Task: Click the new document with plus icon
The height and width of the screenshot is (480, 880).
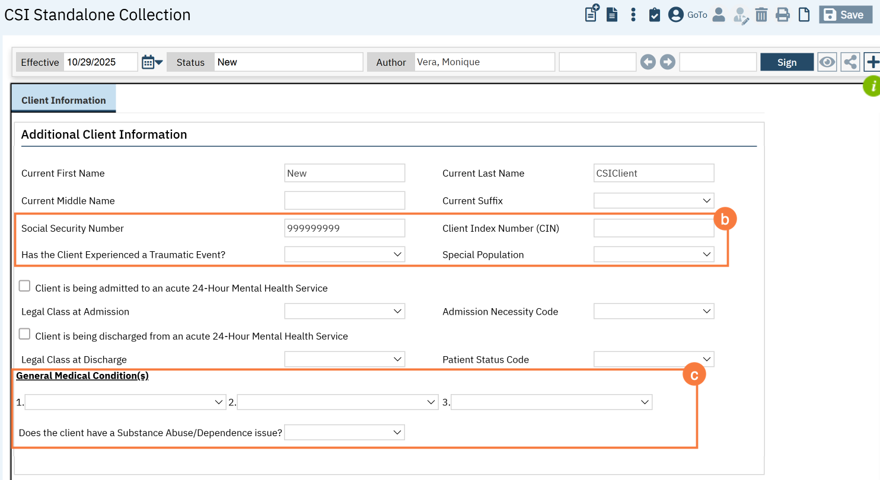Action: point(591,14)
